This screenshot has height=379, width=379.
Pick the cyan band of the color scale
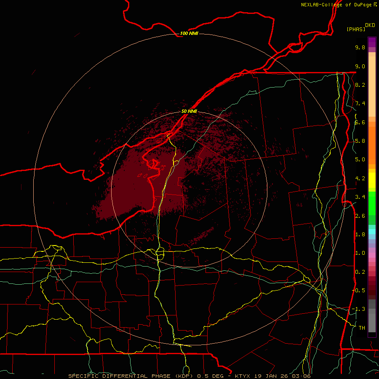pos(372,231)
